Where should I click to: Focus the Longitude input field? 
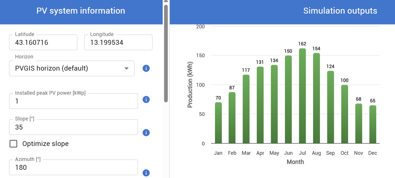[x=118, y=43]
